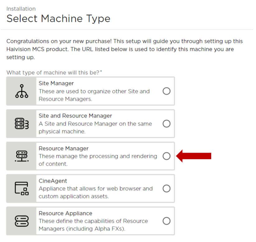
Task: Click the icon next to 'Site Manager' label
Action: point(21,91)
